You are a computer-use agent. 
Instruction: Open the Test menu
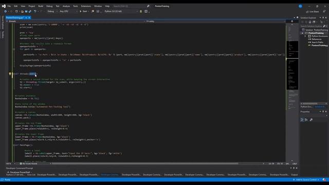point(58,6)
